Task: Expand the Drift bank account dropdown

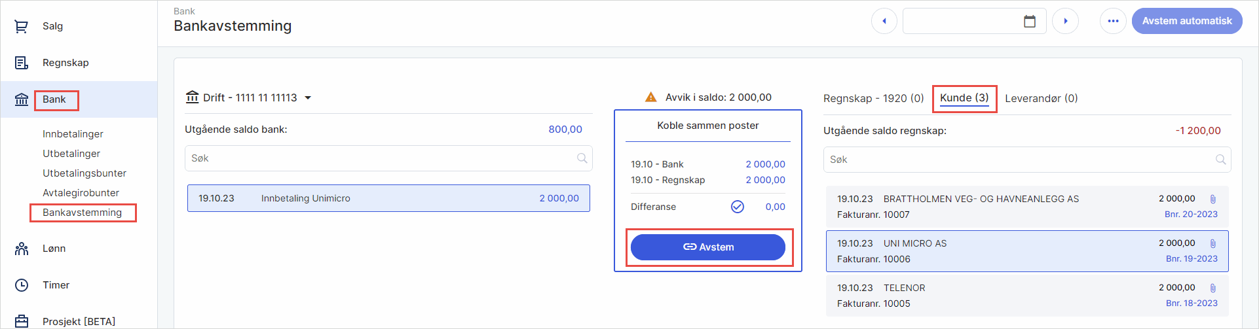Action: pos(308,98)
